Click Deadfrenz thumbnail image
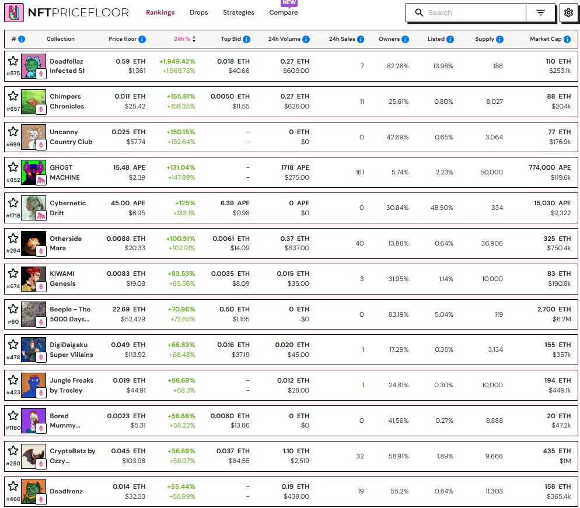This screenshot has width=580, height=508. click(34, 491)
